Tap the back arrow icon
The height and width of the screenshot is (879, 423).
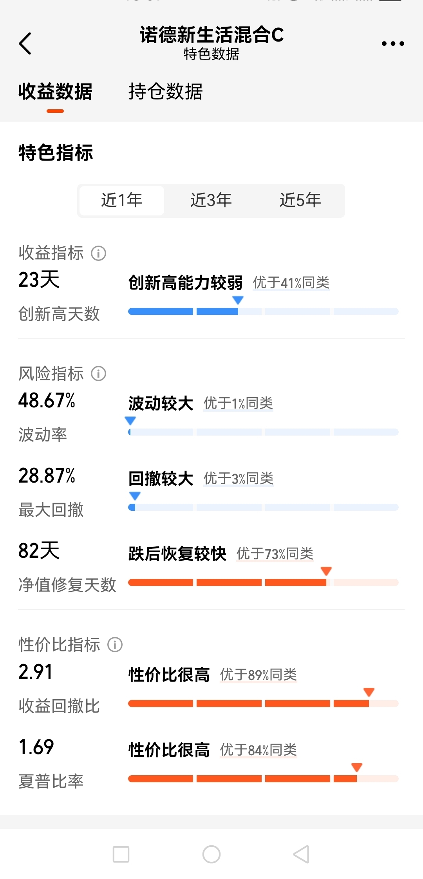[x=25, y=43]
